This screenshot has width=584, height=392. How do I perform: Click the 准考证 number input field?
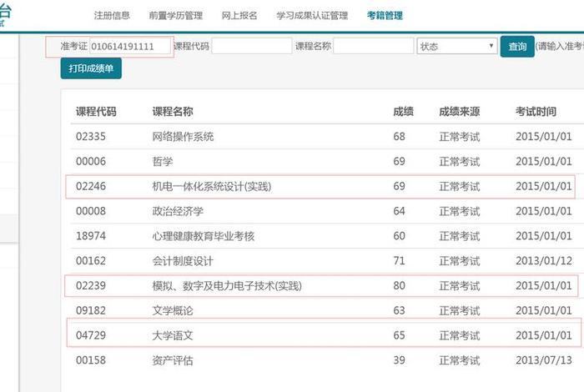(x=129, y=47)
